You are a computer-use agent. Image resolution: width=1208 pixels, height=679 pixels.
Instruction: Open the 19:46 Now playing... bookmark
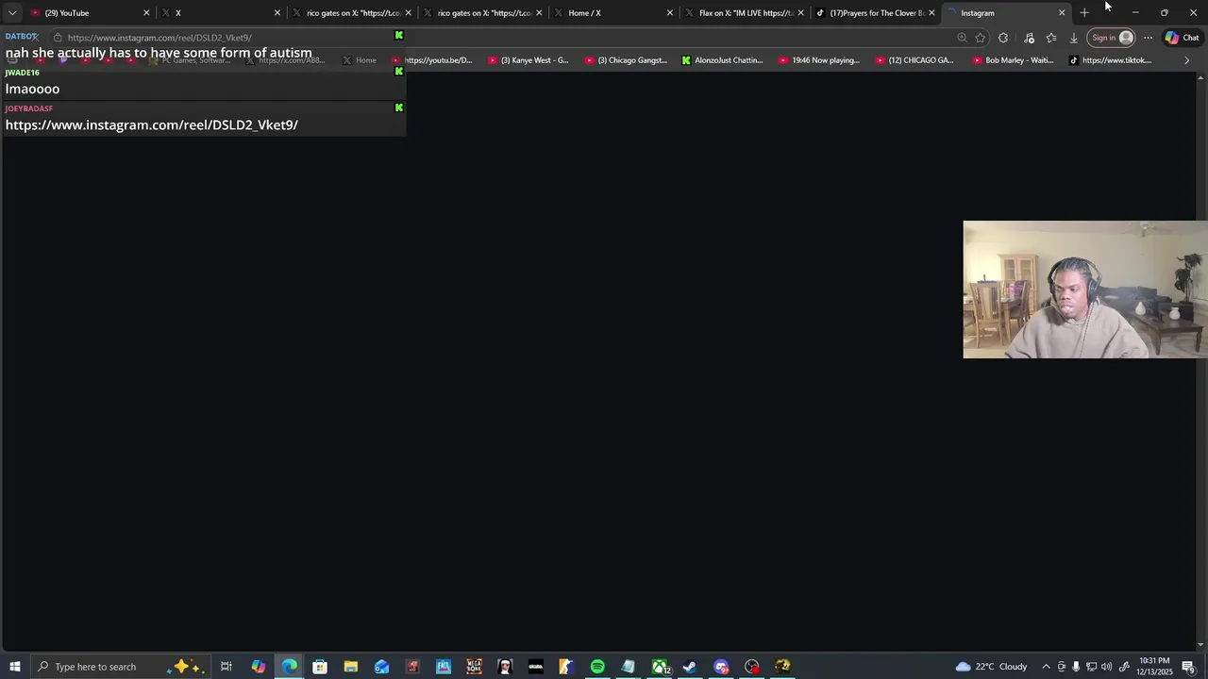coord(819,60)
